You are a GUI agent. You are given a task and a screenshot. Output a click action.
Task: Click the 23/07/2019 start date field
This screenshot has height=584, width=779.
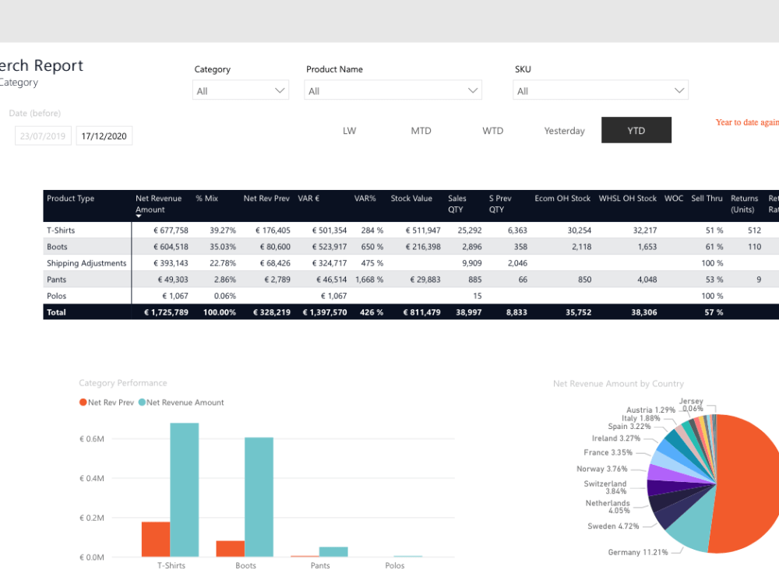coord(43,135)
